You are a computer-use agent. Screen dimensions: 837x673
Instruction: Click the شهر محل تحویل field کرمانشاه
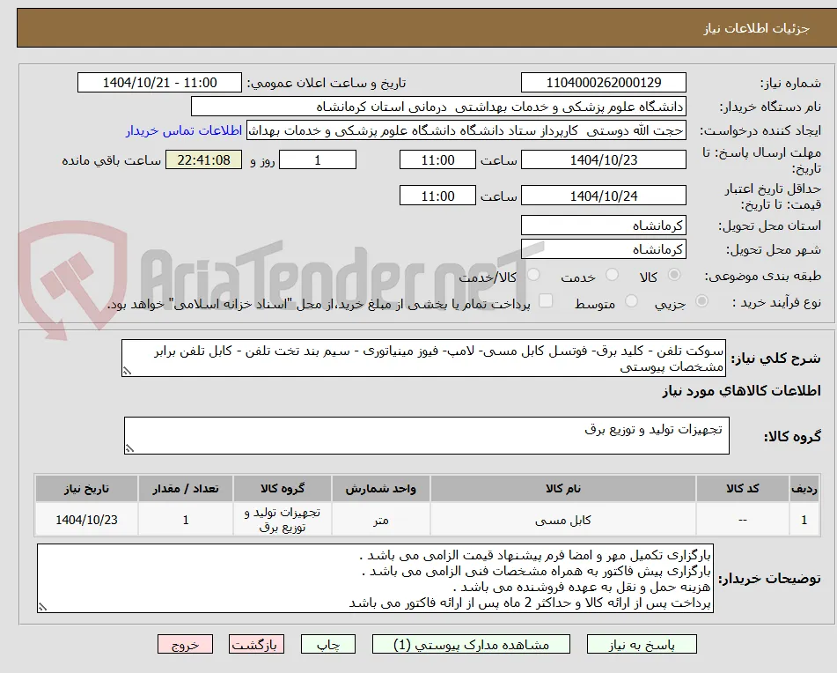pyautogui.click(x=603, y=249)
